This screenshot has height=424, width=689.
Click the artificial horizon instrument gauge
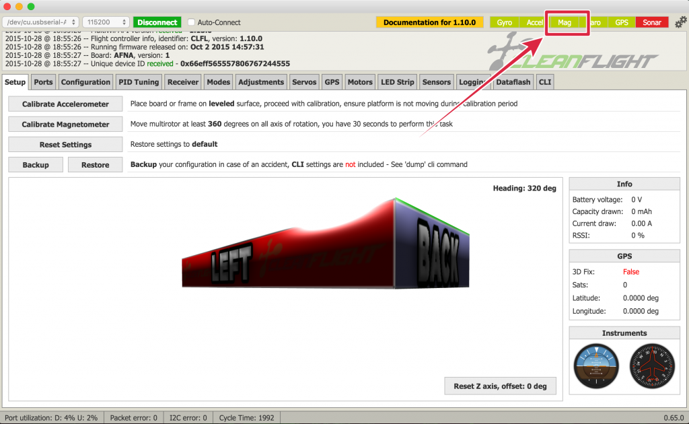coord(595,366)
